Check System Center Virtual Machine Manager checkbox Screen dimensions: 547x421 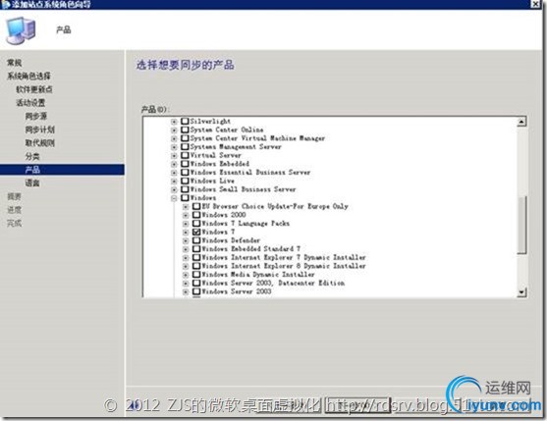(x=185, y=138)
